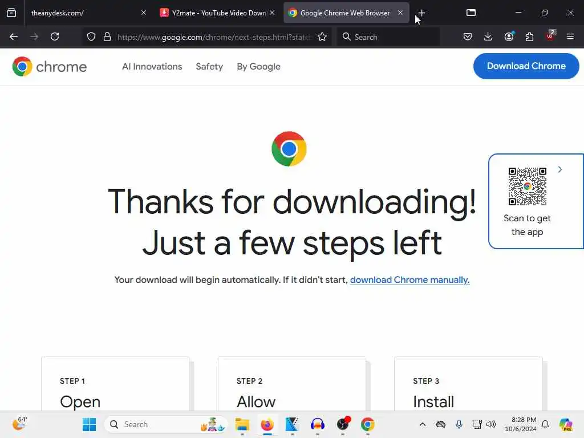
Task: Click the taskbar Search box
Action: tap(166, 424)
